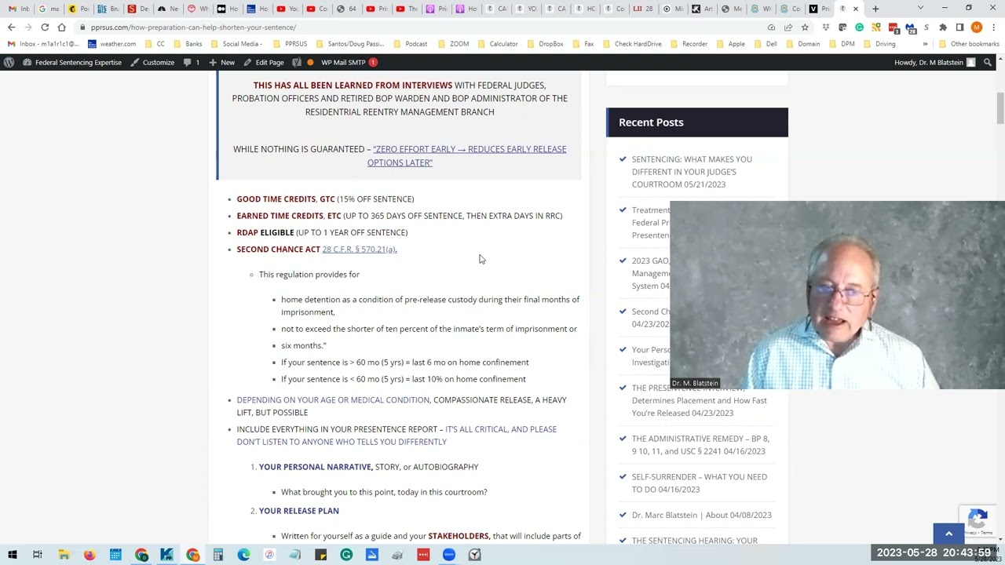Open the Depending on your age link

point(333,400)
